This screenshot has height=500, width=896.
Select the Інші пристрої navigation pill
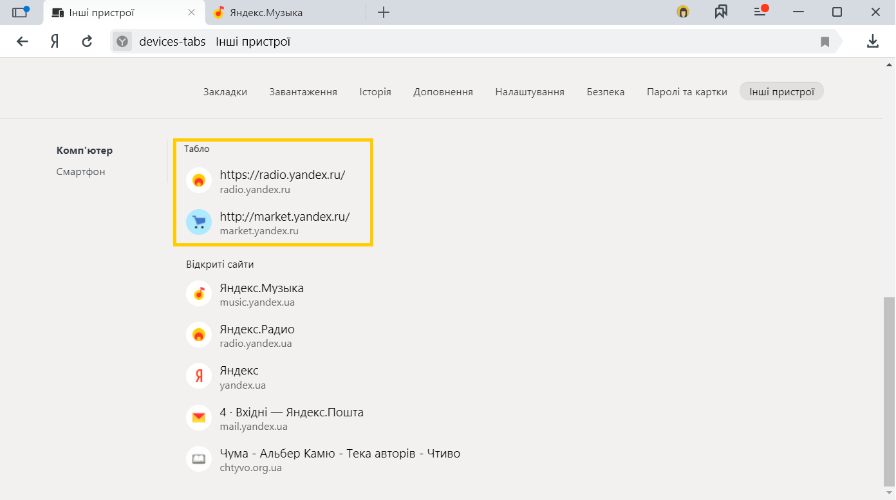pos(782,92)
